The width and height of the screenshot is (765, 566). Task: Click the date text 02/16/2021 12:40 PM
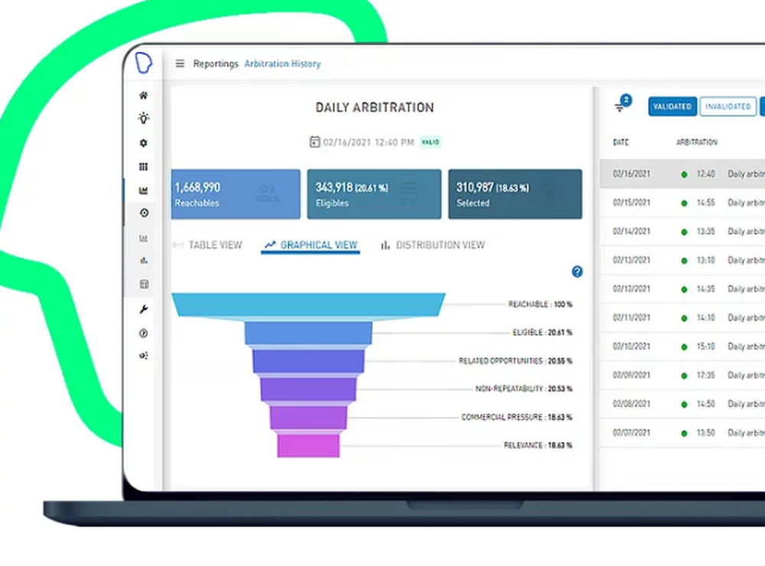click(369, 142)
